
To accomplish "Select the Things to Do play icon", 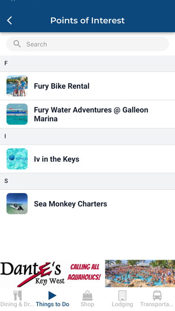I will point(52,295).
